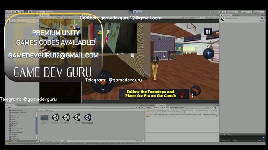Click the save search star icon

click(142, 107)
